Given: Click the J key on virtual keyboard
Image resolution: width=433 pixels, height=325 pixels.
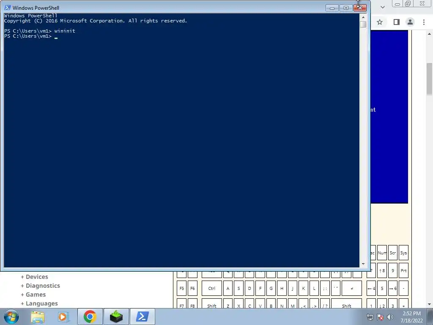Looking at the screenshot, I should tap(293, 288).
